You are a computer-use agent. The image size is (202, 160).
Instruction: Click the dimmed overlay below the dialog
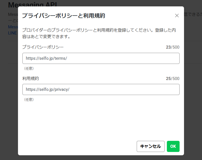[101, 158]
